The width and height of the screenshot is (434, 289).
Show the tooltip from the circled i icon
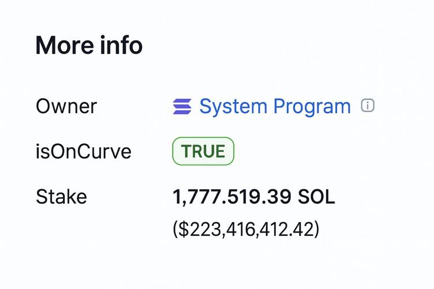[x=368, y=106]
